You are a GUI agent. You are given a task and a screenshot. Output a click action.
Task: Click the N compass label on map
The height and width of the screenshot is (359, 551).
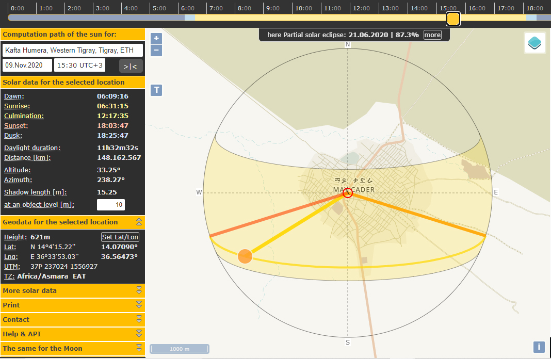pyautogui.click(x=348, y=44)
